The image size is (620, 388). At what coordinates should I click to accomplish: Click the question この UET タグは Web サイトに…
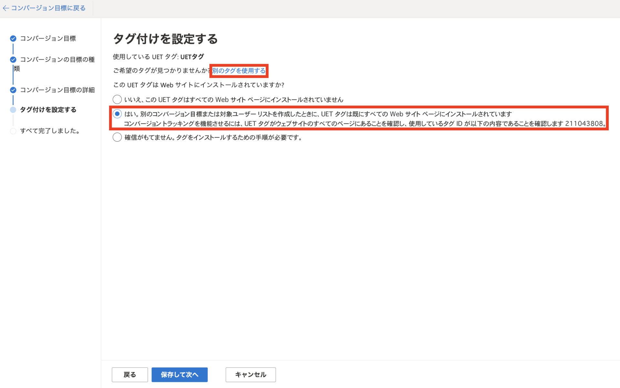click(199, 85)
